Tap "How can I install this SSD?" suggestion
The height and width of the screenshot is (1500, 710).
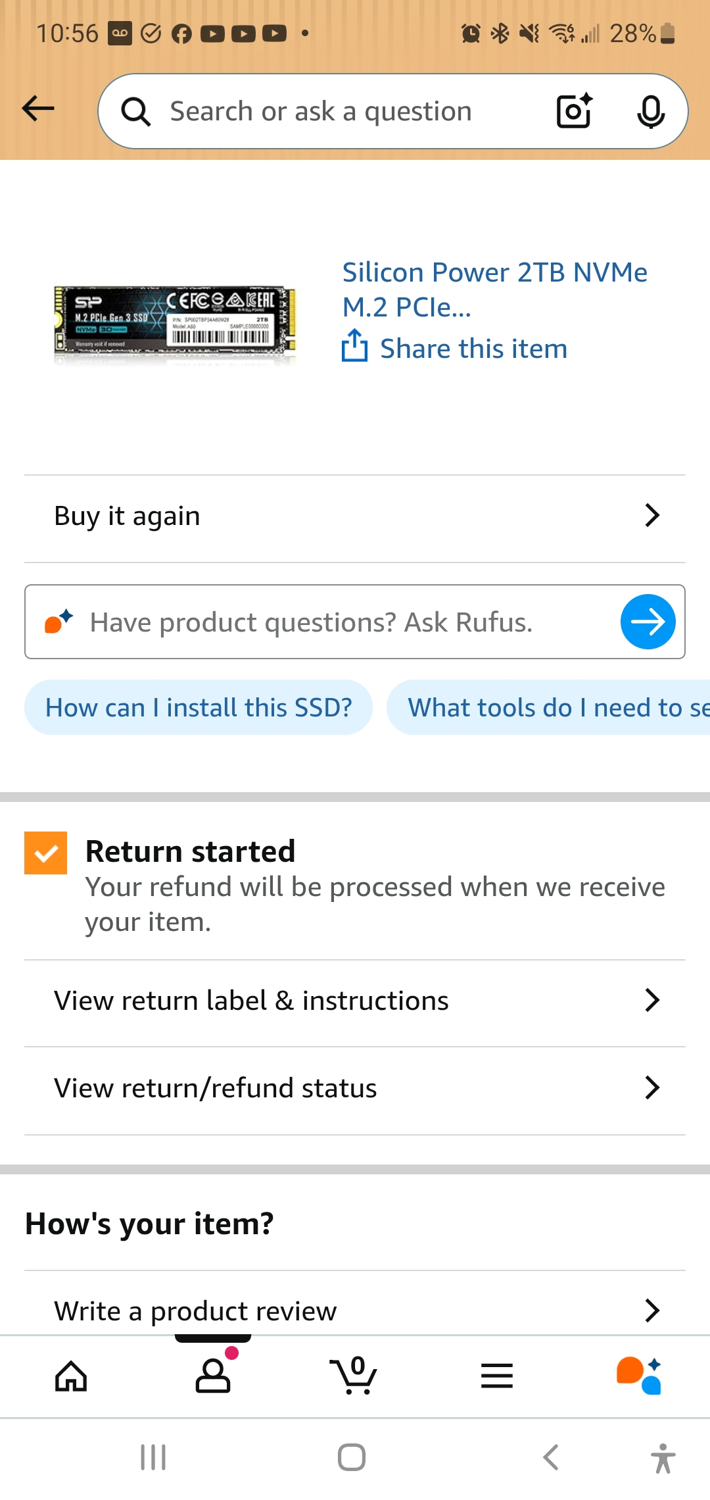(199, 708)
